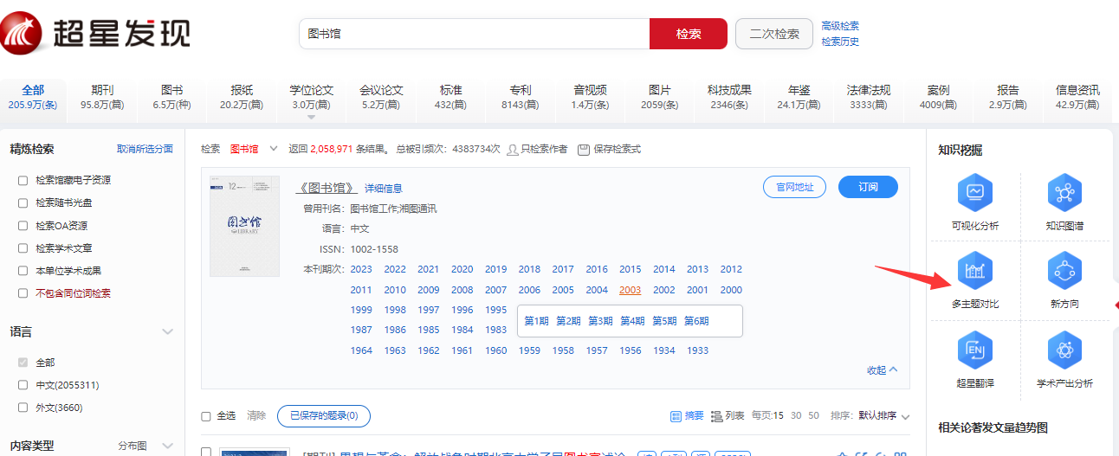The image size is (1119, 456).
Task: Choose issue 第6期
Action: [696, 321]
